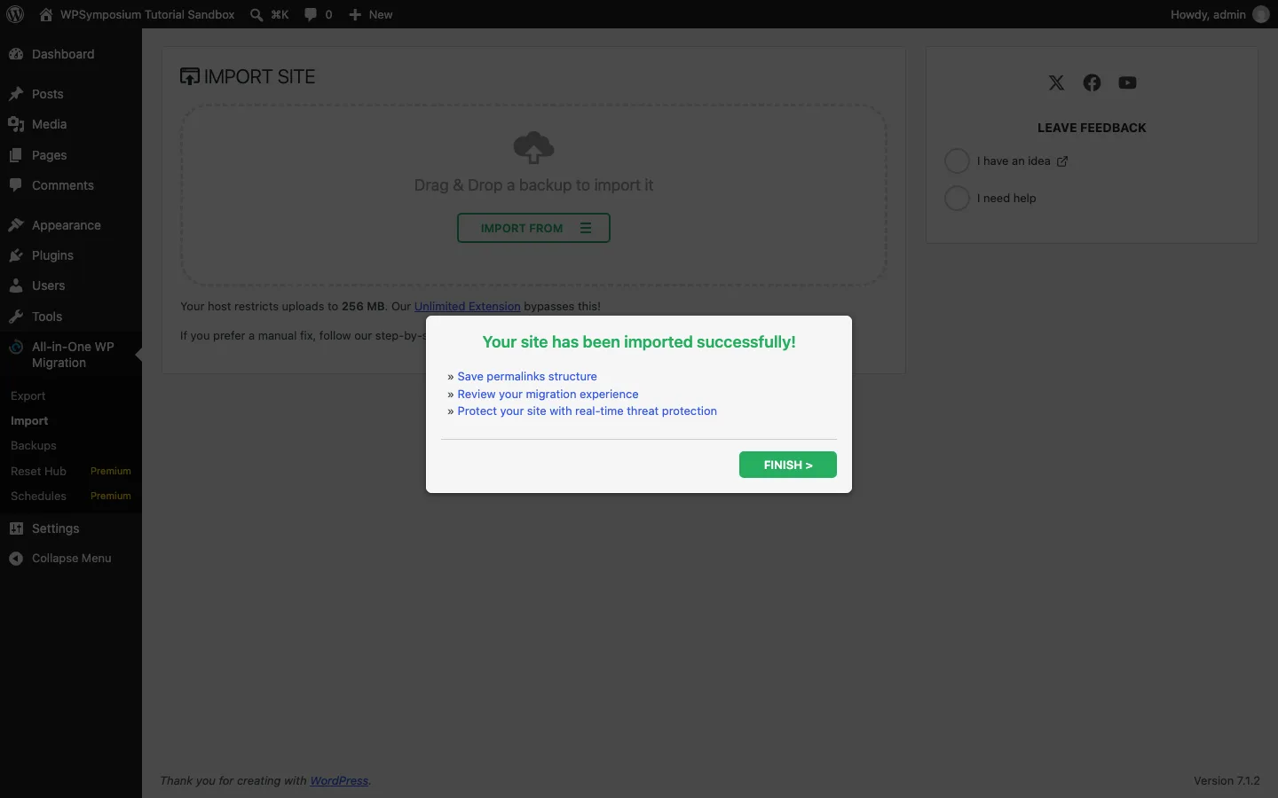Open the YouTube social icon

1127,82
